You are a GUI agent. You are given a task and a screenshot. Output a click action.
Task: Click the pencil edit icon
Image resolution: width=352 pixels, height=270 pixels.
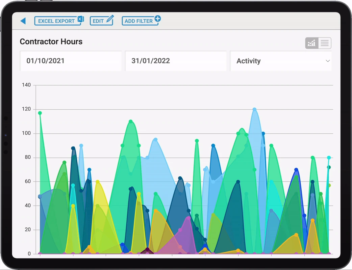coord(110,19)
